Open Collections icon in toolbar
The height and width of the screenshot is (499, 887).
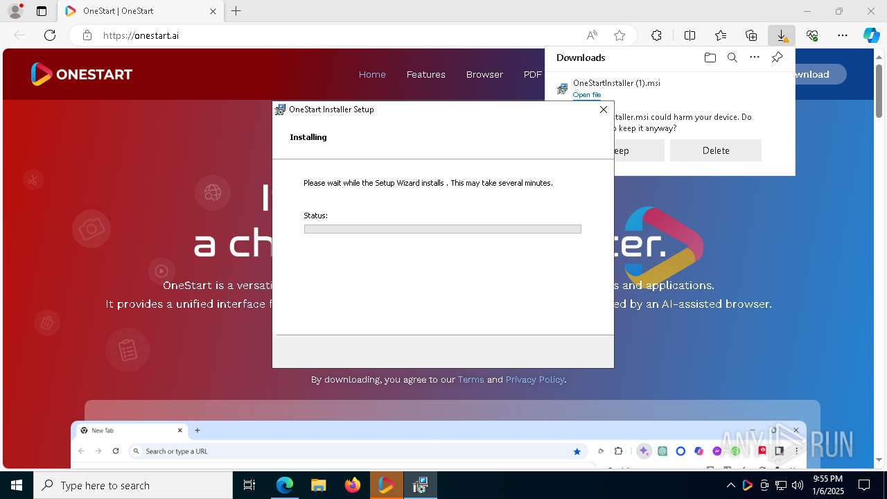[751, 35]
